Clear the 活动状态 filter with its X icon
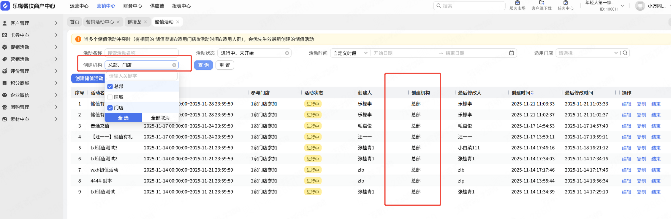671x219 pixels. [x=287, y=53]
